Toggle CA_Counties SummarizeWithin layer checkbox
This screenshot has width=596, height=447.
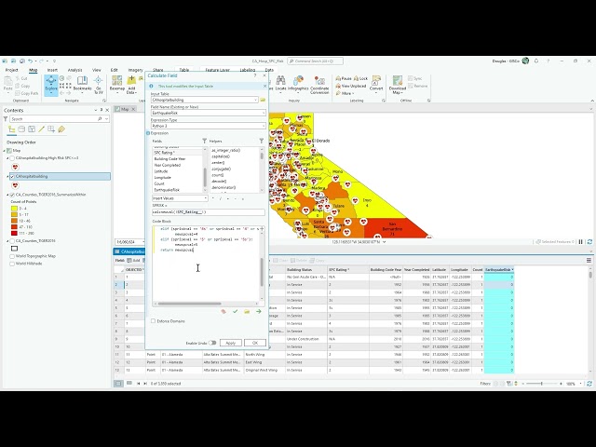coord(12,195)
